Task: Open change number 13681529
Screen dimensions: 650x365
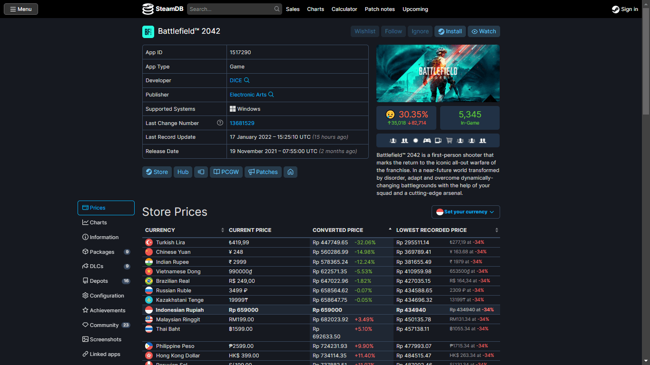Action: click(x=242, y=123)
